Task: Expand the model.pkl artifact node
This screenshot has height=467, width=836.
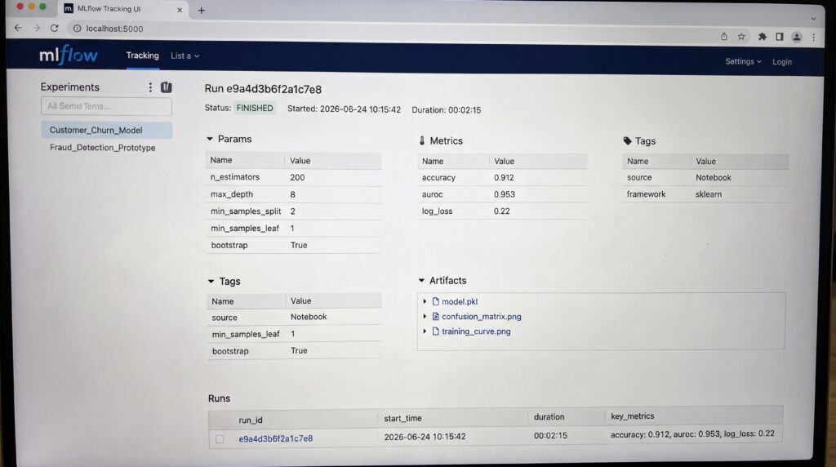Action: tap(425, 301)
